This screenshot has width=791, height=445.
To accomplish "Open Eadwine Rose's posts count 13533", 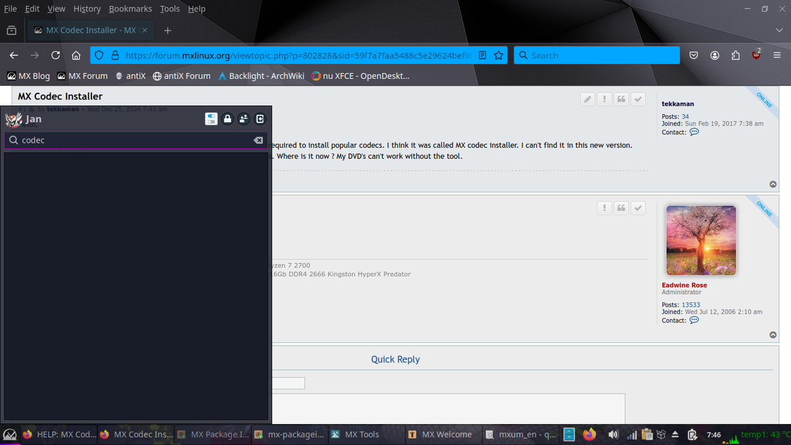I will tap(691, 305).
